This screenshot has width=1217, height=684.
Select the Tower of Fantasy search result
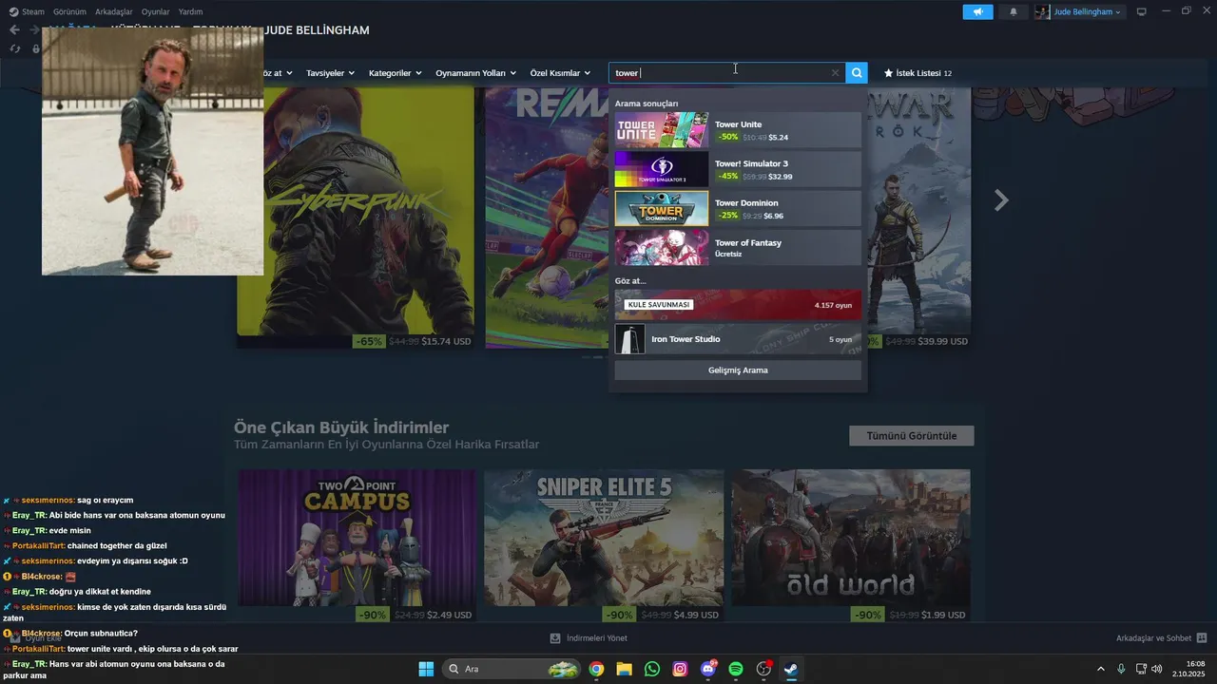(x=738, y=248)
